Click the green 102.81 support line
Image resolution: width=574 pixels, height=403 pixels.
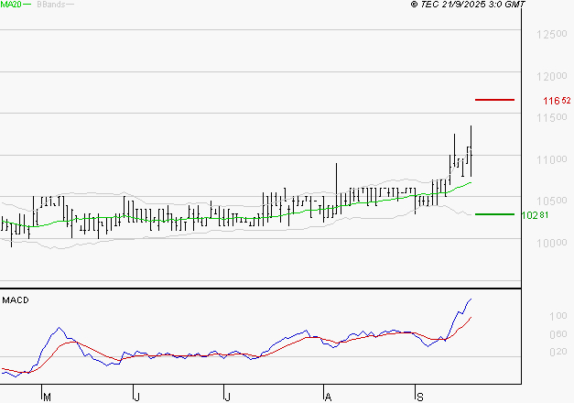click(494, 214)
